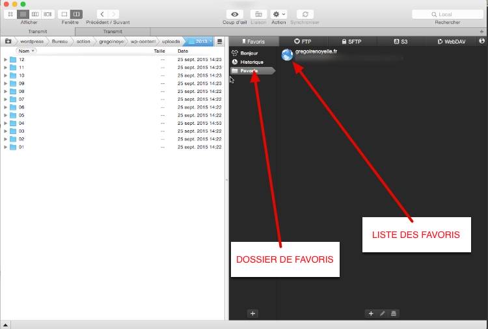This screenshot has height=329, width=488.
Task: Add a new tab with plus
Action: [481, 31]
